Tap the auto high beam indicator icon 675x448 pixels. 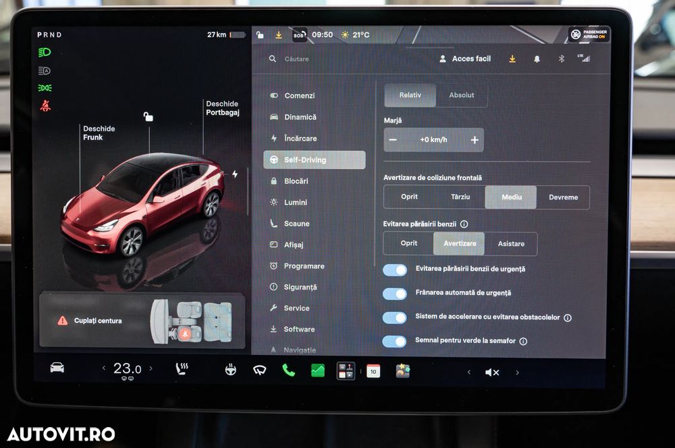coord(45,71)
